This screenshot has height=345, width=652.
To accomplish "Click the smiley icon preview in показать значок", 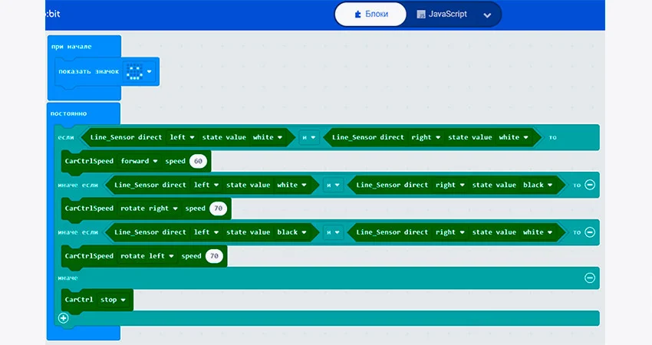I will (135, 72).
